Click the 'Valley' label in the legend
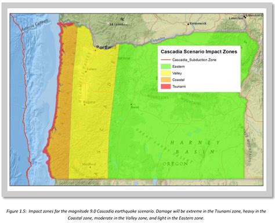The image size is (275, 224). pos(177,73)
